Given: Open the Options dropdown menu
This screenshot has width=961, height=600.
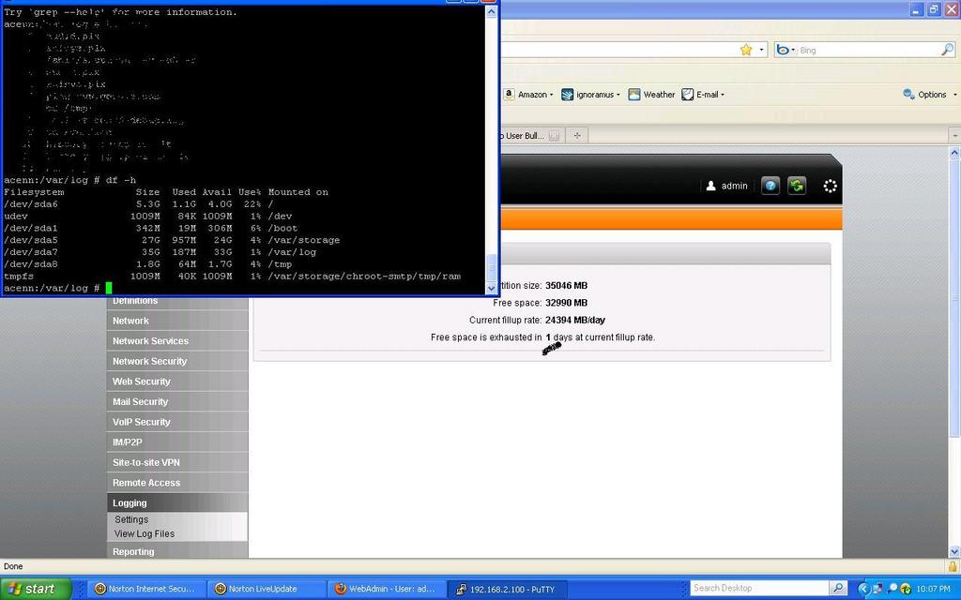Looking at the screenshot, I should click(x=930, y=95).
